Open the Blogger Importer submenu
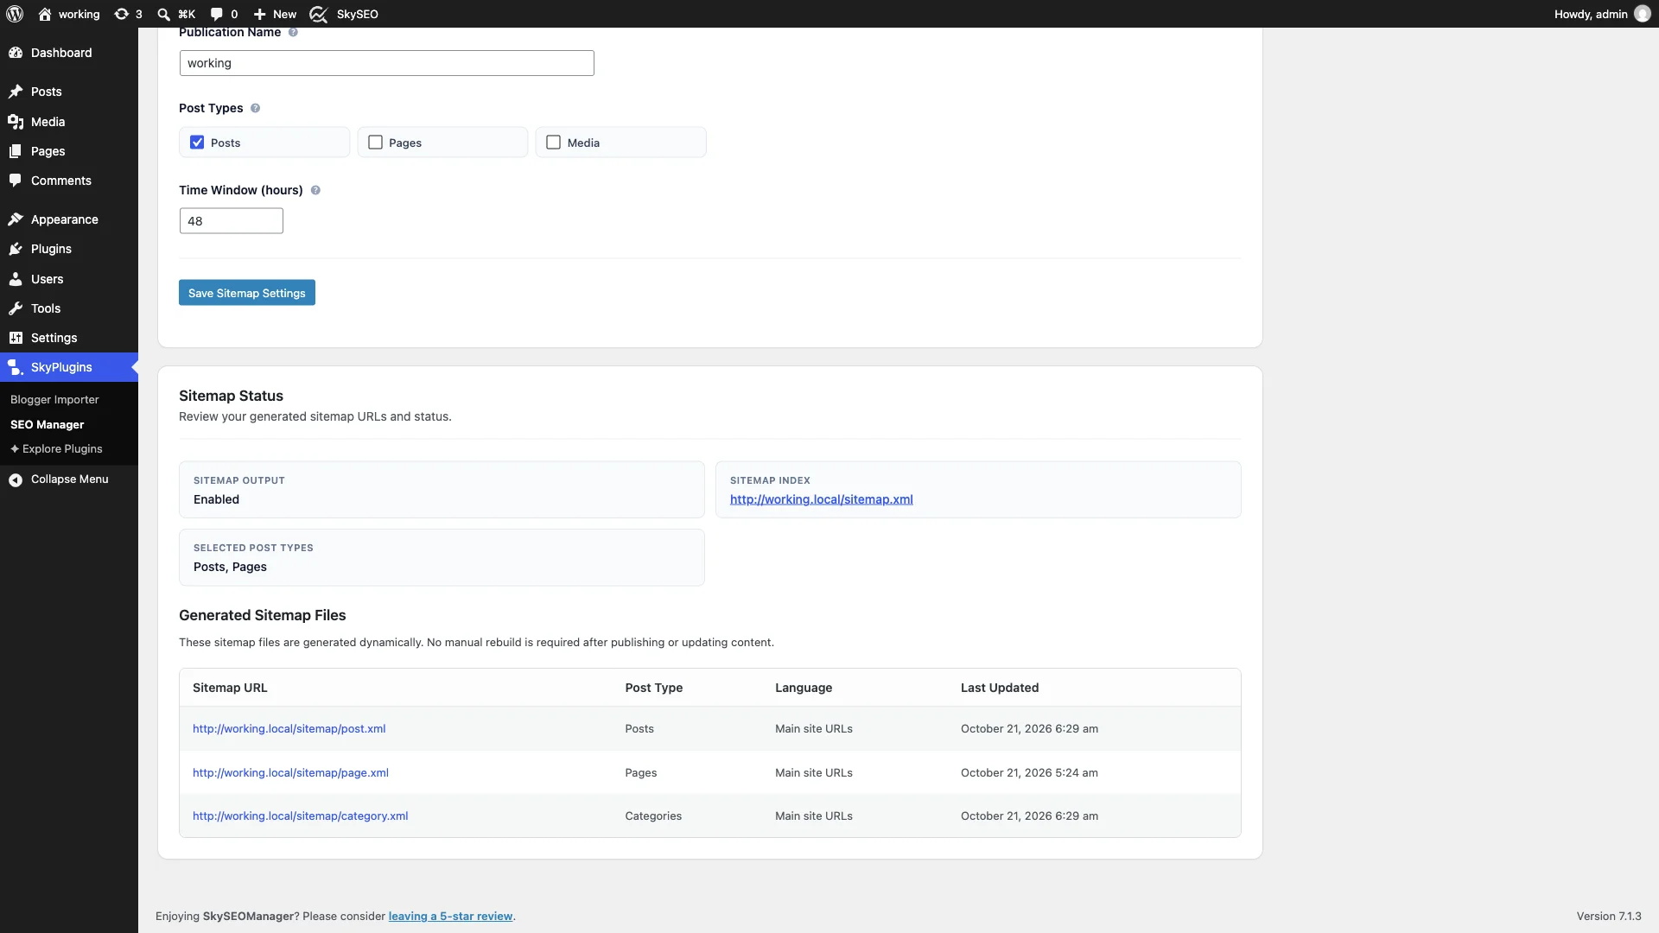 coord(54,400)
